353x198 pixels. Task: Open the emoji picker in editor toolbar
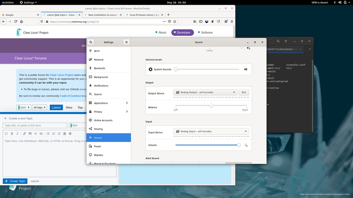pos(59,134)
